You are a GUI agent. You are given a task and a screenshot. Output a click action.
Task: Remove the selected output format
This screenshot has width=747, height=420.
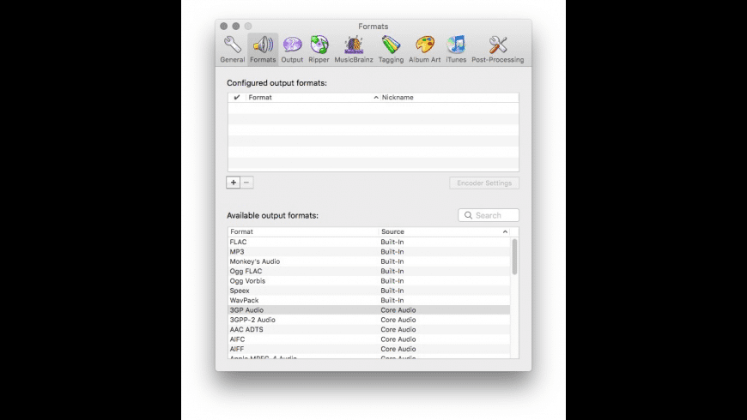point(246,183)
